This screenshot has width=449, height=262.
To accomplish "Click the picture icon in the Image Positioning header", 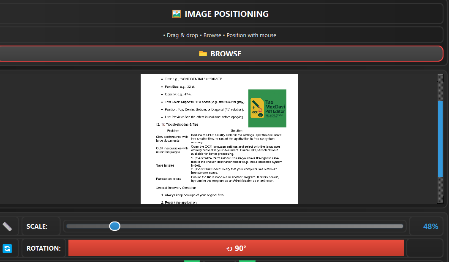I will coord(177,14).
